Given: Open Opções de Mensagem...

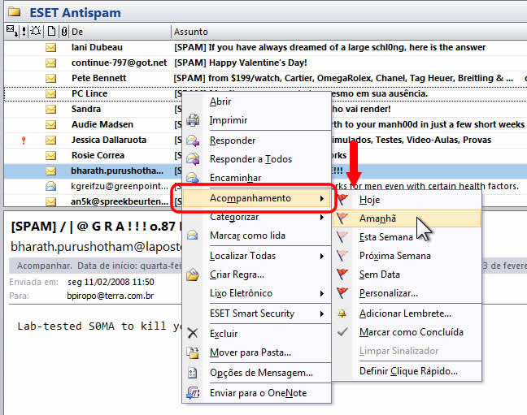Looking at the screenshot, I should coord(256,372).
